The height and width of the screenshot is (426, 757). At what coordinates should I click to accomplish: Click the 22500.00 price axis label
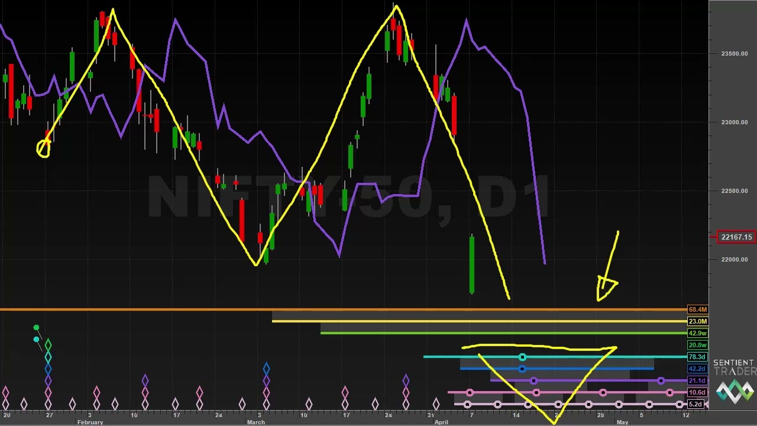[x=734, y=191]
